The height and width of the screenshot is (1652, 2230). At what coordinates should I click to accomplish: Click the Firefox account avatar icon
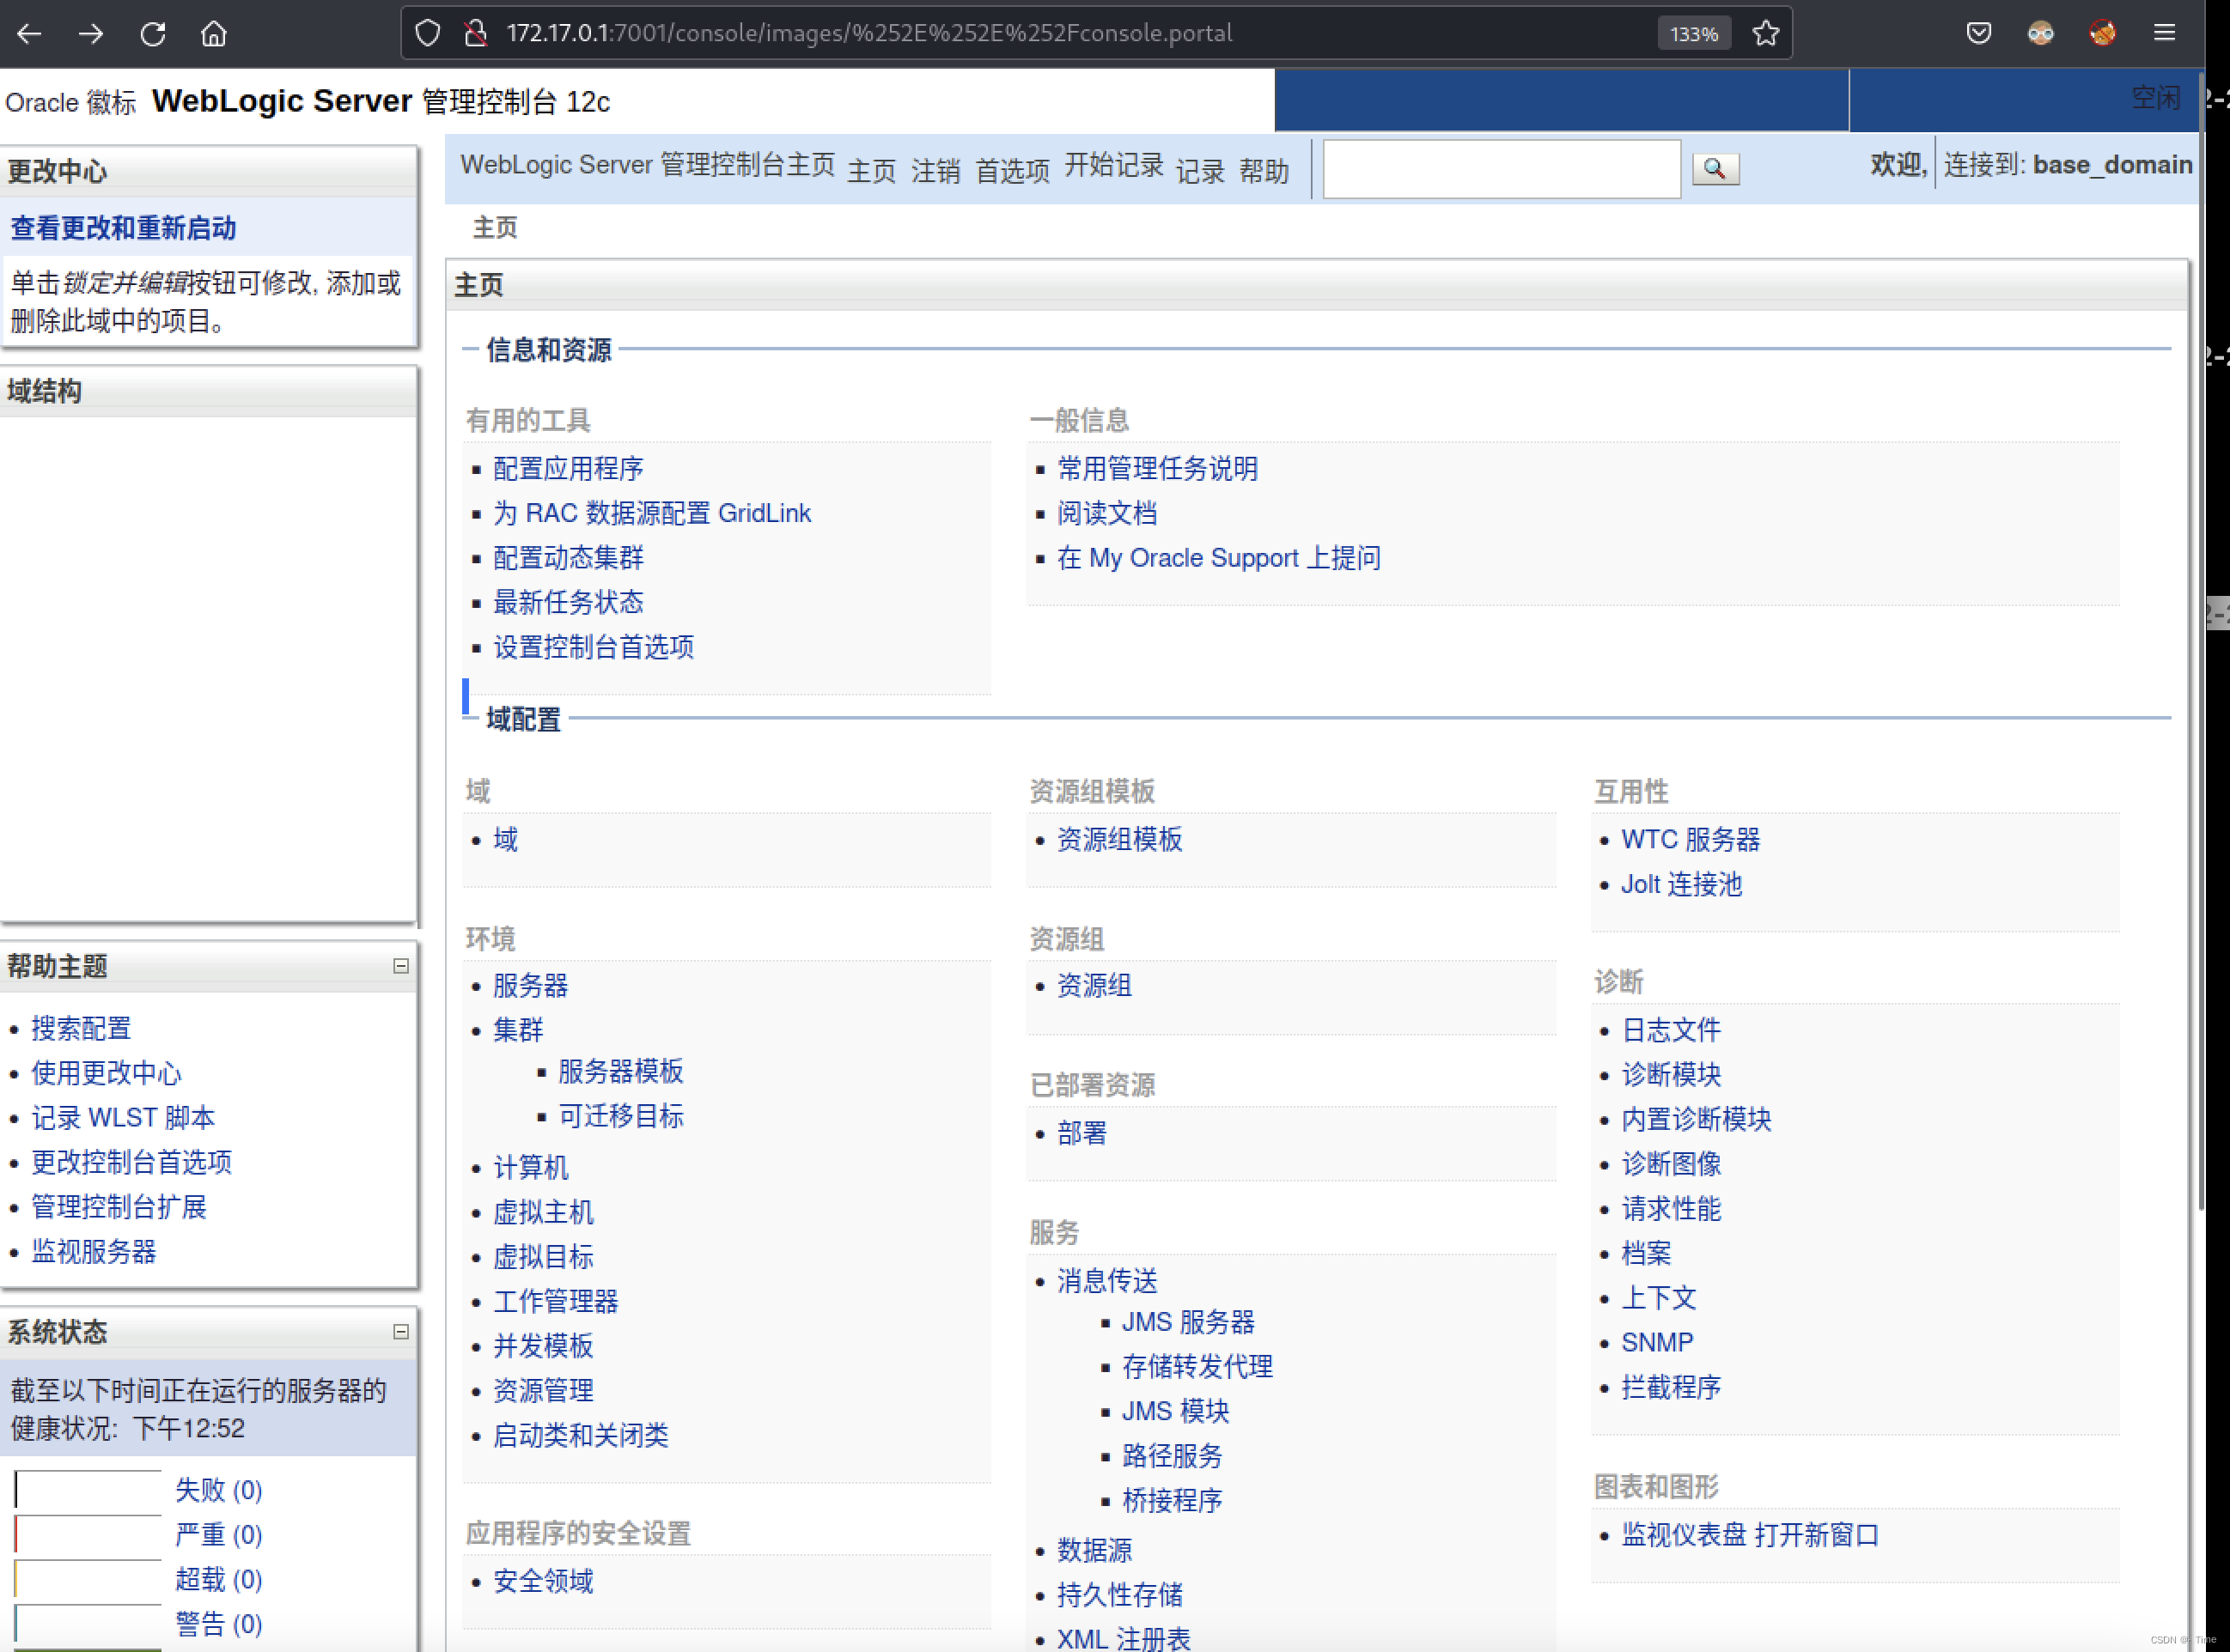pos(2041,33)
